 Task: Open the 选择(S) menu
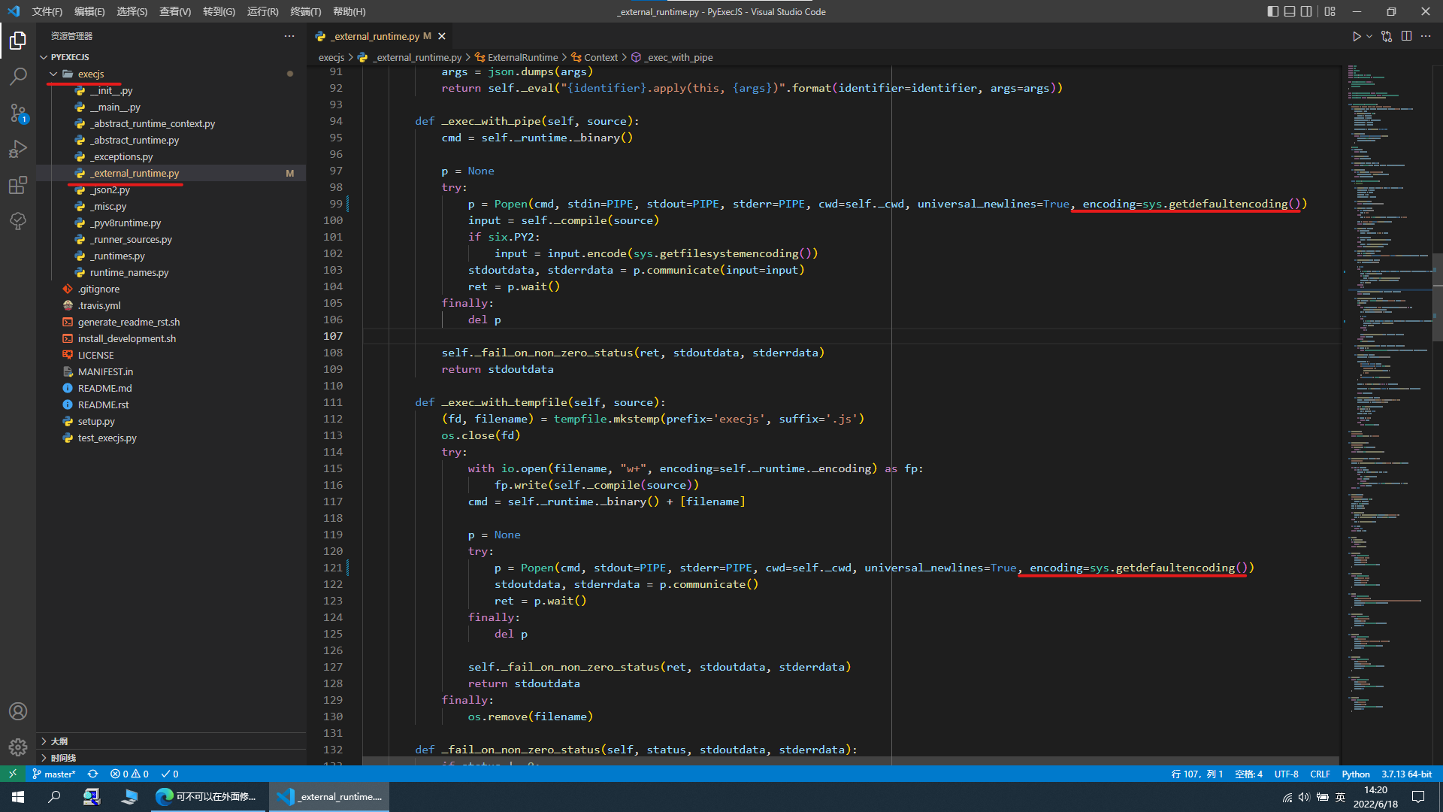point(132,11)
